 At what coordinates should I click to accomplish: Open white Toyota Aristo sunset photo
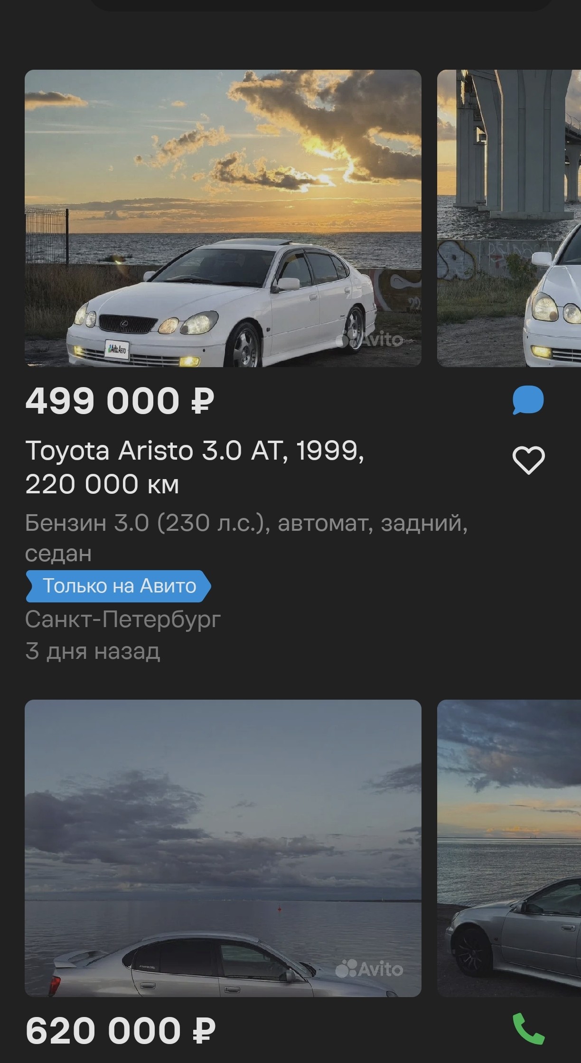pos(223,218)
